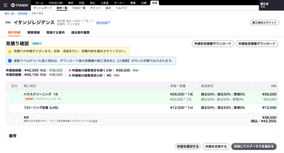Click the こちら link in the total row

(94, 121)
